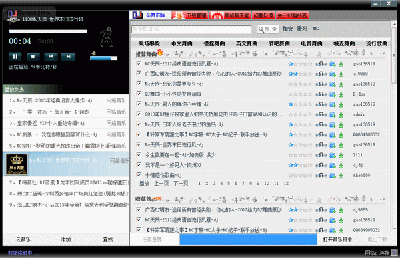Uncheck MC天辰-2012经典语言流行风暴 in recommended list
This screenshot has width=400, height=258.
(x=139, y=63)
